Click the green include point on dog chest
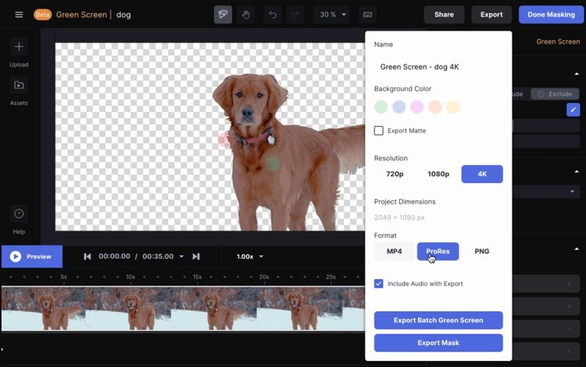 click(272, 163)
